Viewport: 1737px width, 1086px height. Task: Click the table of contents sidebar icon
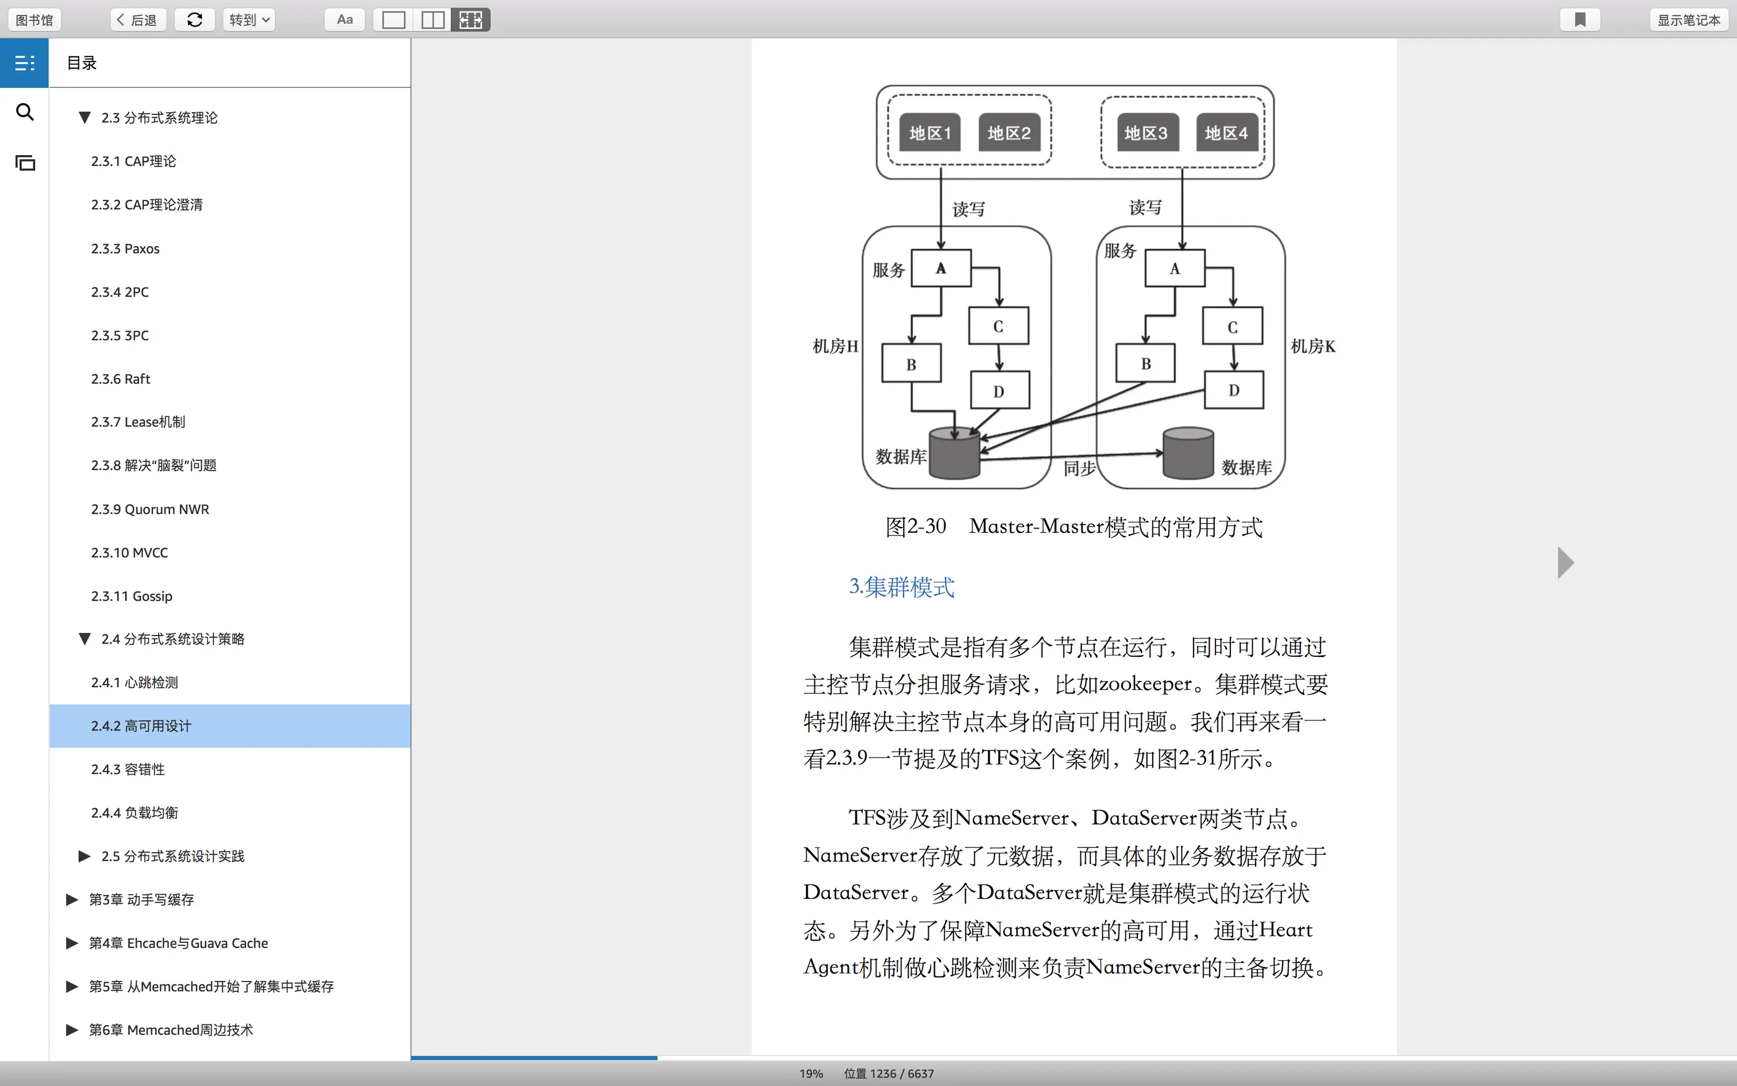[24, 63]
